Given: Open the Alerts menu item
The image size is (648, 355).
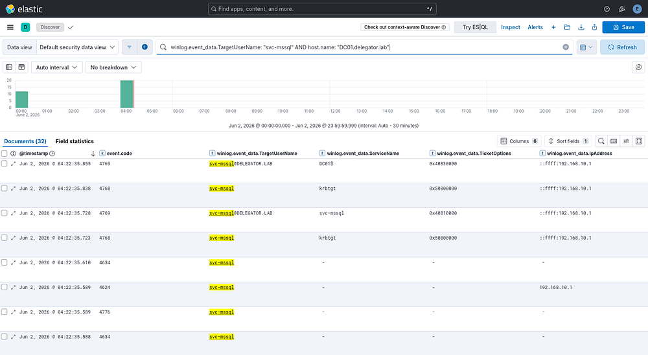Looking at the screenshot, I should 535,27.
